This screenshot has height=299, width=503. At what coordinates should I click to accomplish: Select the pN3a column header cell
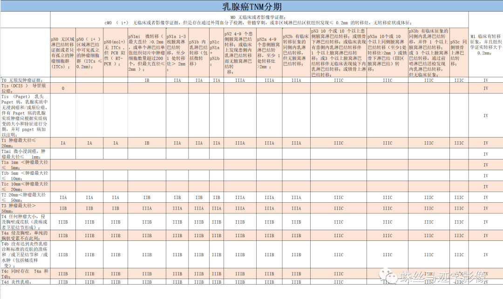tap(387, 53)
